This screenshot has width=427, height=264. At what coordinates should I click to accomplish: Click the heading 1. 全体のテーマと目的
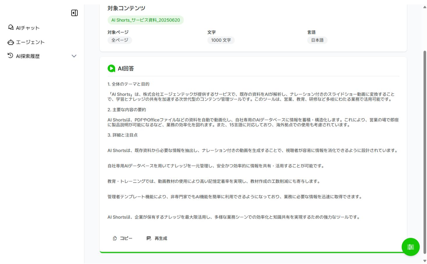(x=128, y=84)
